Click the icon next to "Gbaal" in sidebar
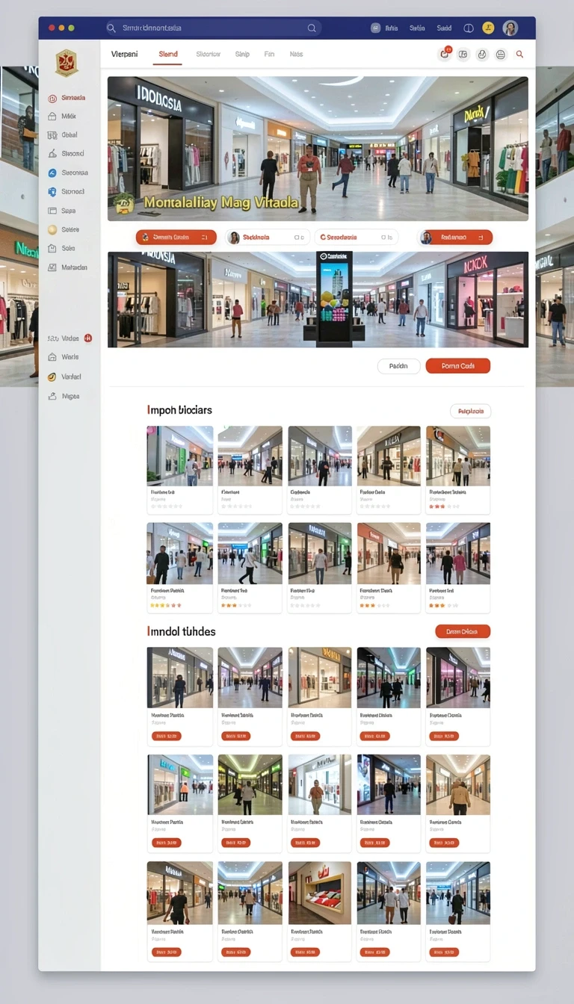Image resolution: width=574 pixels, height=1004 pixels. click(52, 135)
